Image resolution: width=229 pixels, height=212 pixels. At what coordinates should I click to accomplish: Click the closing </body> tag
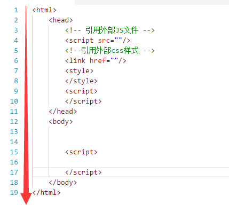[63, 183]
